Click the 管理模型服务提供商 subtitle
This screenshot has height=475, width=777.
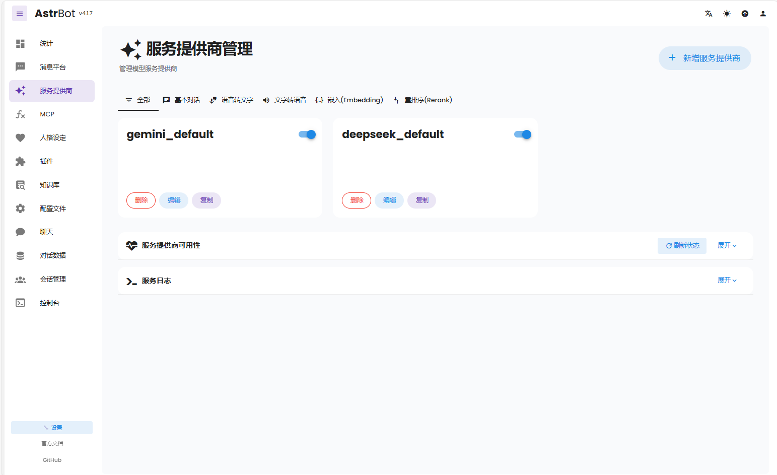click(148, 69)
